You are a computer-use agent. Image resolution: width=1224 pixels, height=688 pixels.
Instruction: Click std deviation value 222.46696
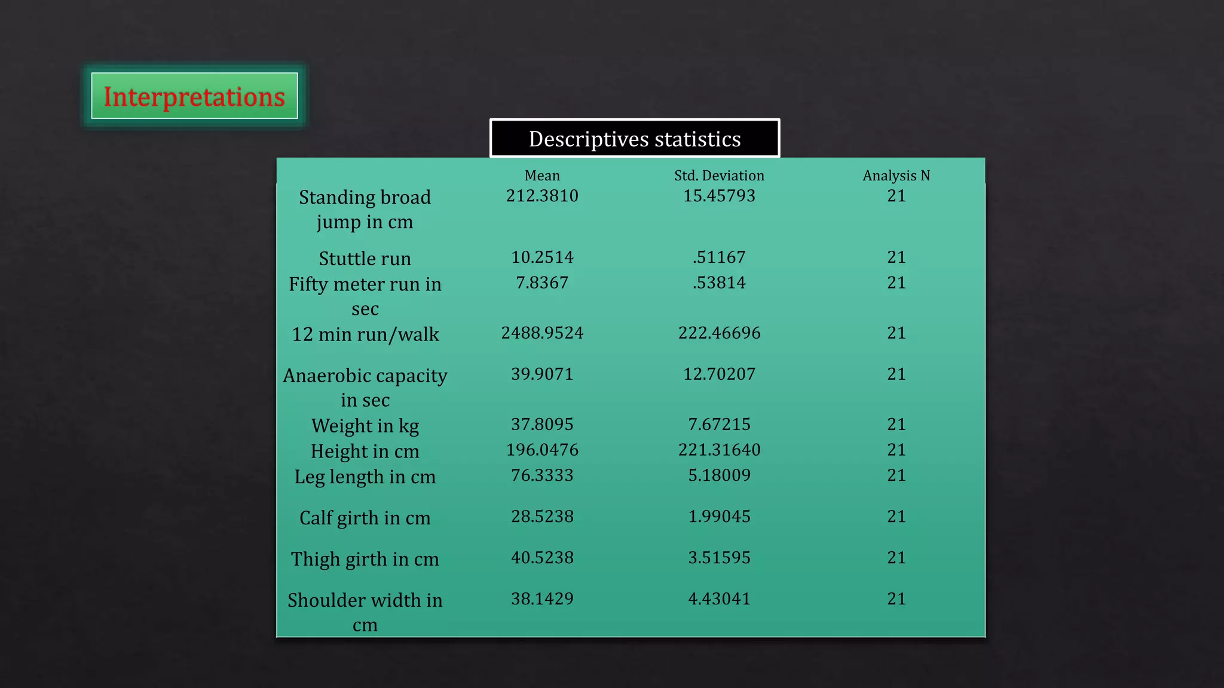pos(719,333)
